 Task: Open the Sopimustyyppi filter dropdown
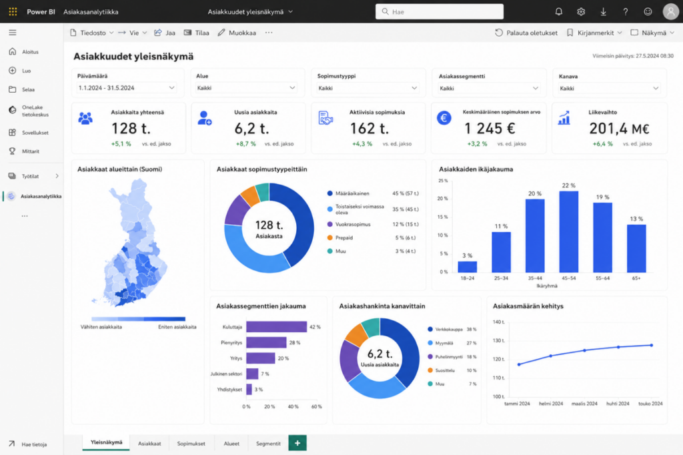coord(368,88)
